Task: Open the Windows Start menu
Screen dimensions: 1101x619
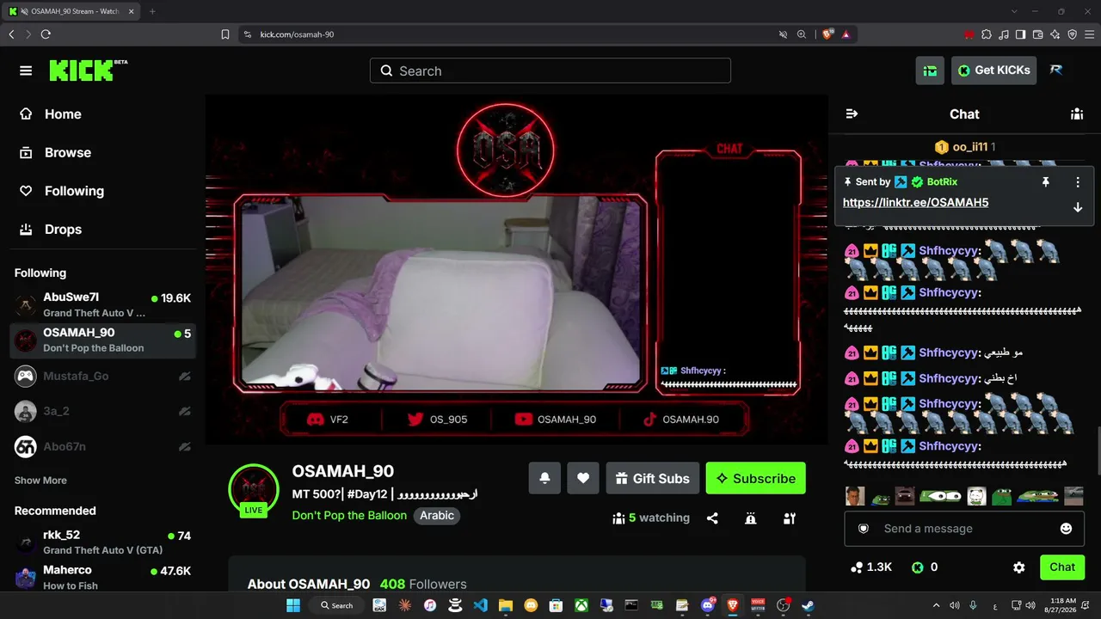Action: [293, 605]
